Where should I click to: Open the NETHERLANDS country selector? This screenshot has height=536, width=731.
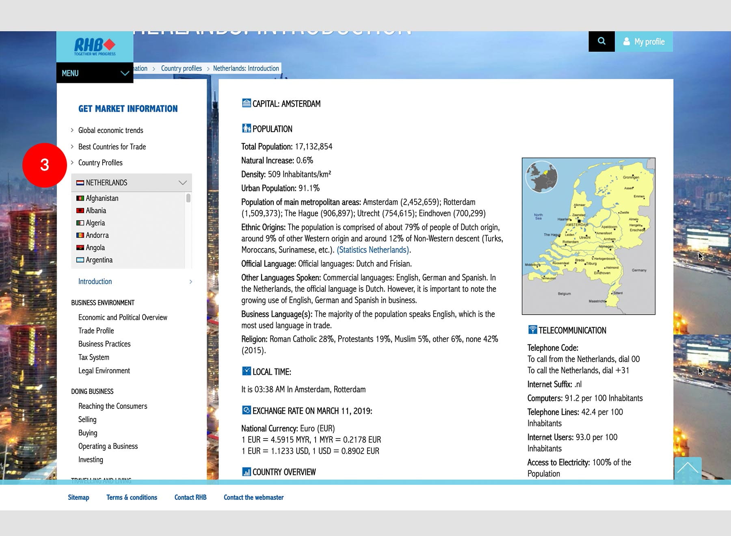pyautogui.click(x=131, y=183)
